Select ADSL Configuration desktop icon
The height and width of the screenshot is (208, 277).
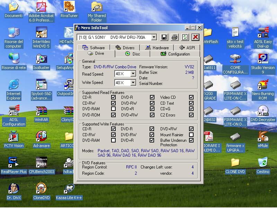14,116
